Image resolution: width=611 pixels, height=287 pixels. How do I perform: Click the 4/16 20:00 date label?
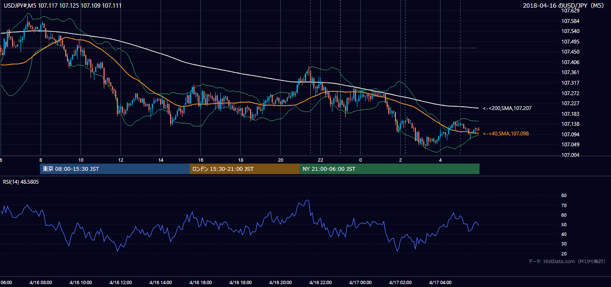281,282
